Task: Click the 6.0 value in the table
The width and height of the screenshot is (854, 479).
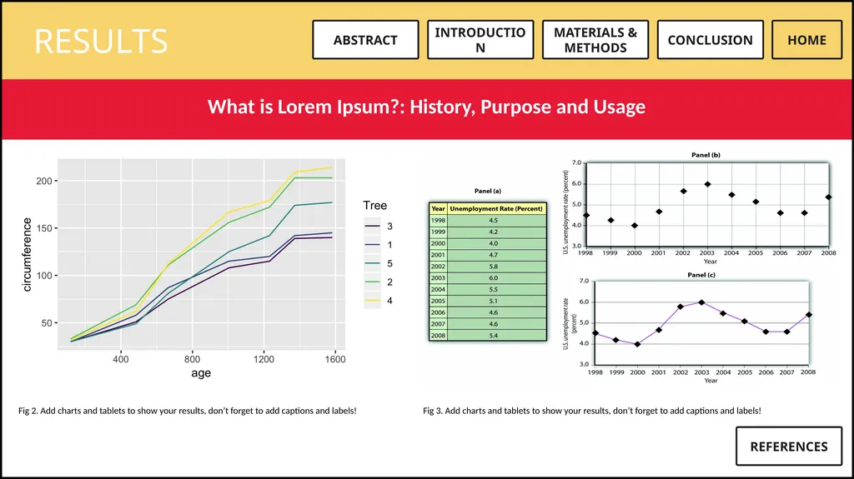Action: (493, 278)
